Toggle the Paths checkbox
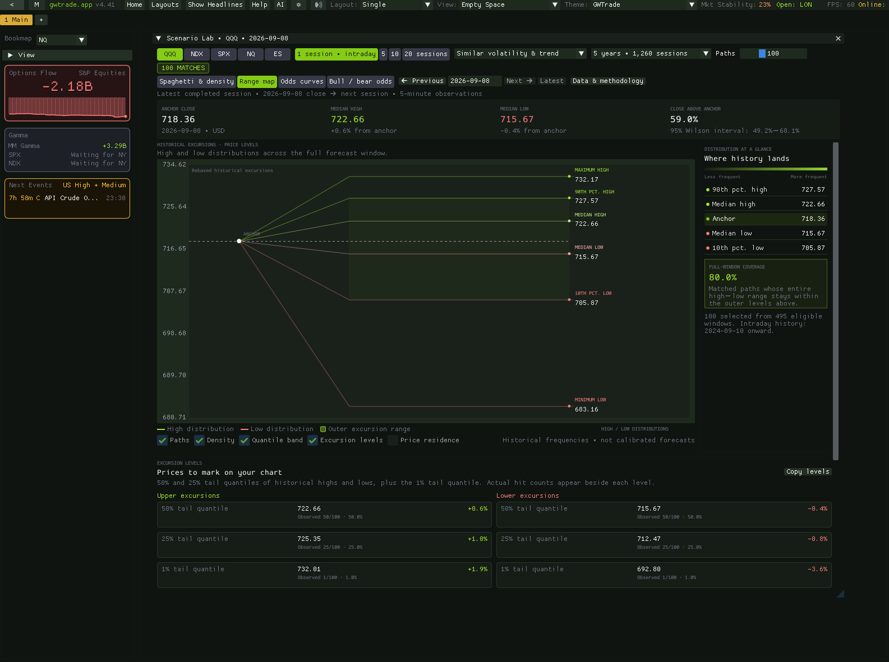Screen dimensions: 889x662 coord(162,440)
